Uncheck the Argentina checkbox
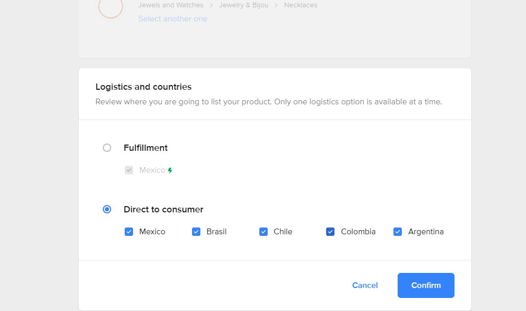This screenshot has height=311, width=526. (398, 232)
